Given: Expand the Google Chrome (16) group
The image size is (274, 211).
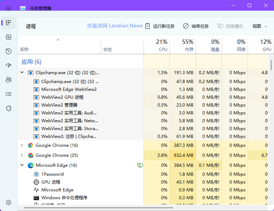Looking at the screenshot, I should [22, 145].
